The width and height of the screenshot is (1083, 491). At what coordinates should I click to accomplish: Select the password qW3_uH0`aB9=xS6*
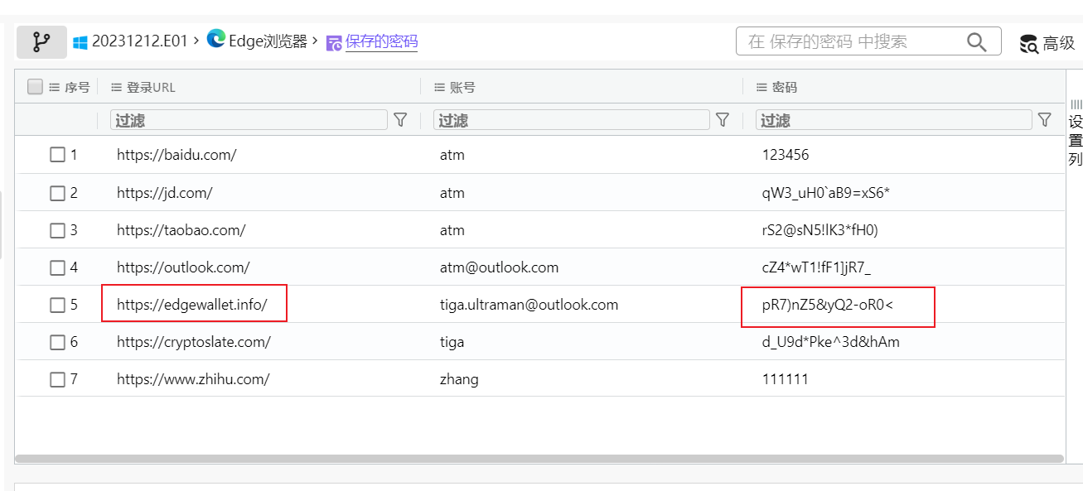[x=825, y=193]
